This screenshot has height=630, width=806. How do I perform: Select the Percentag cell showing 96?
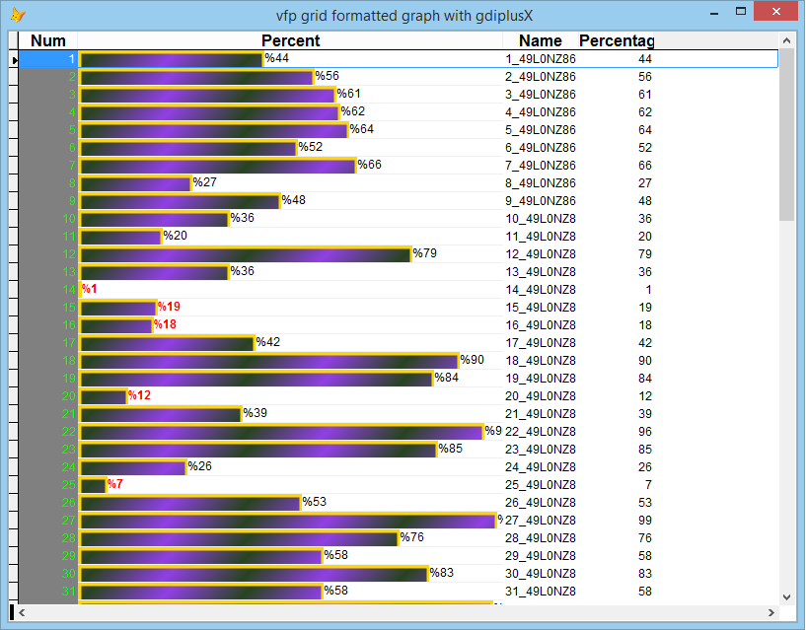click(x=646, y=432)
